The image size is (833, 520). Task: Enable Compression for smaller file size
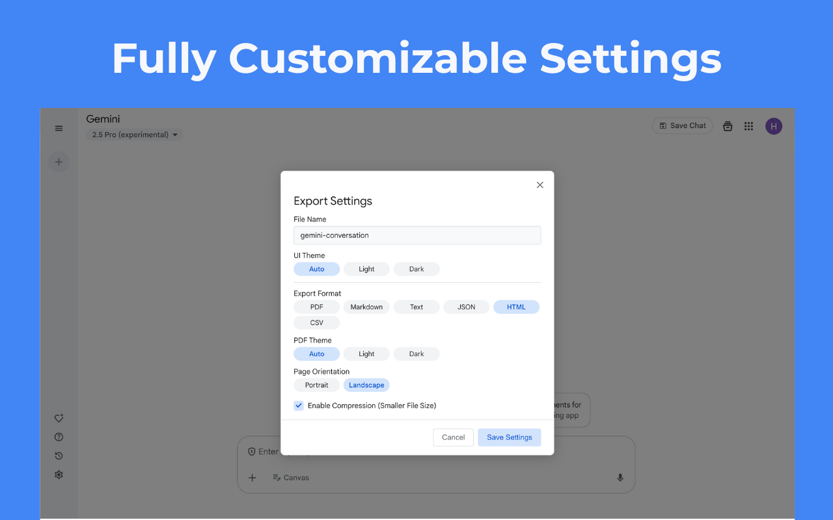point(298,405)
